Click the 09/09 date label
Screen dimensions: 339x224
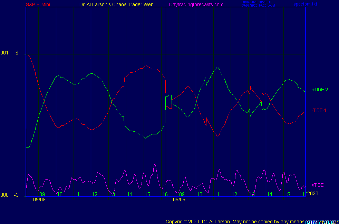point(179,199)
